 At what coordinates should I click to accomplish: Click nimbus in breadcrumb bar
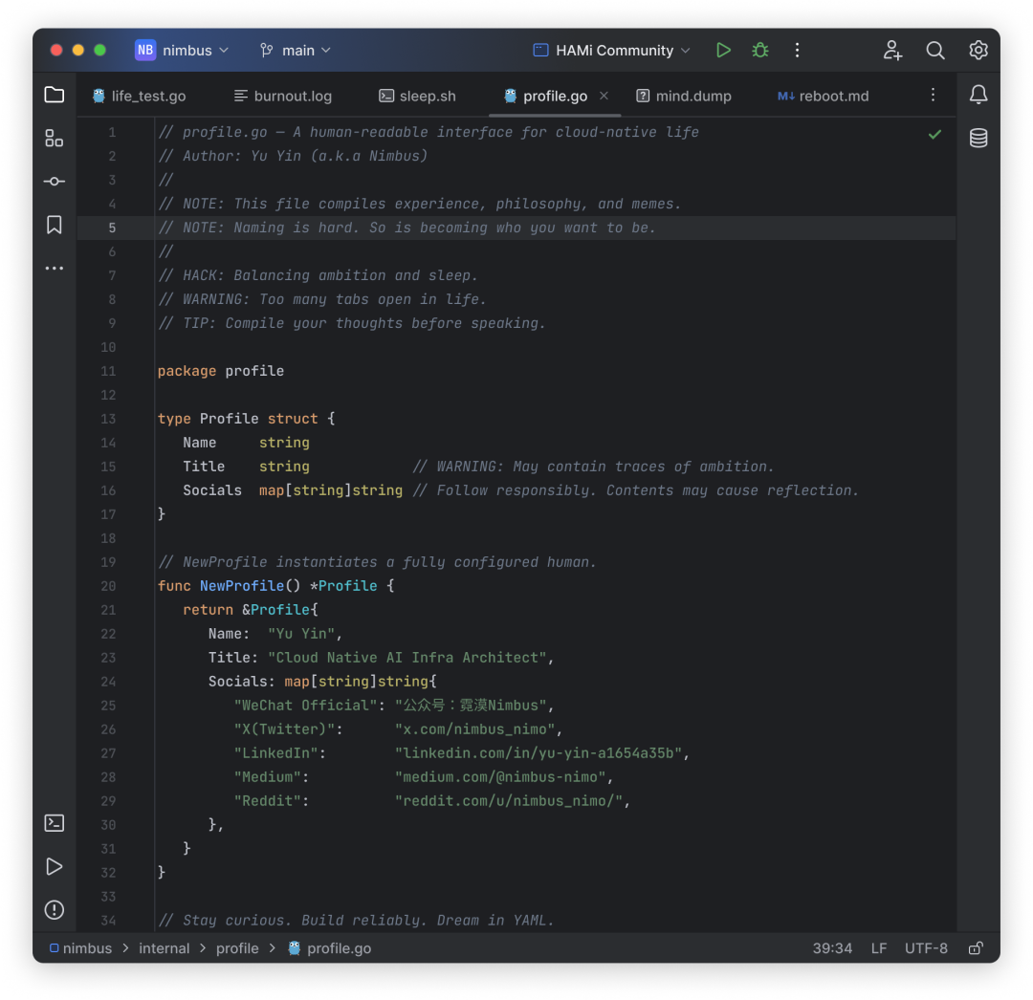pyautogui.click(x=80, y=948)
